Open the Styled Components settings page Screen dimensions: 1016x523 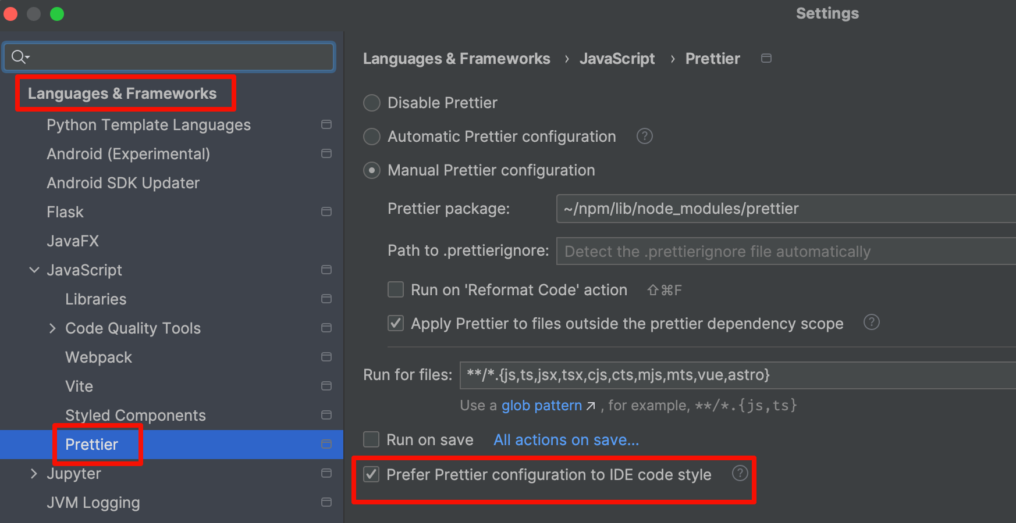coord(135,415)
